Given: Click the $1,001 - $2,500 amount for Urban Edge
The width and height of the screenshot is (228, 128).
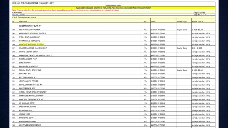Looking at the screenshot, I should 198,30.
